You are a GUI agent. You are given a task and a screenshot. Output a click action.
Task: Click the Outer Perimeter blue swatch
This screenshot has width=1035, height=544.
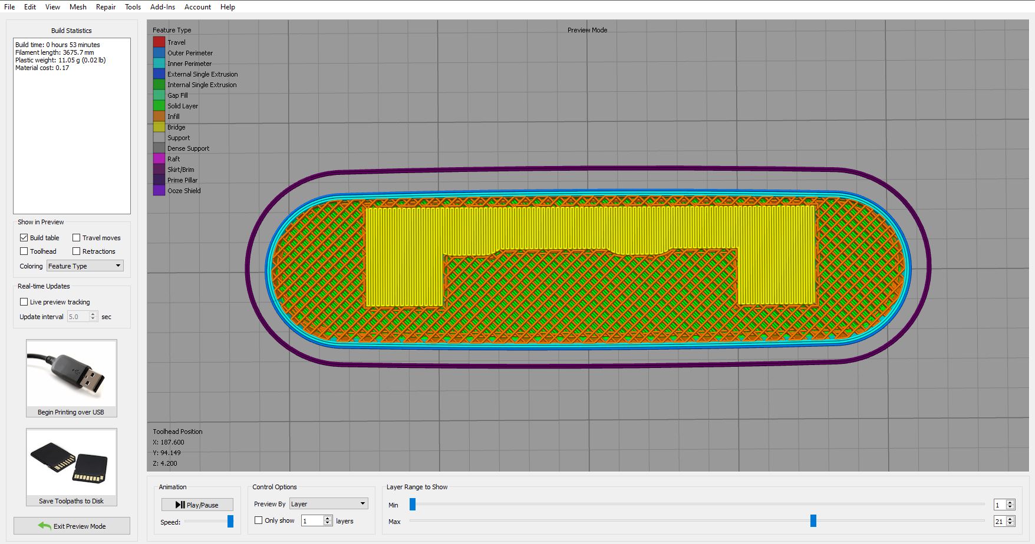[x=159, y=53]
